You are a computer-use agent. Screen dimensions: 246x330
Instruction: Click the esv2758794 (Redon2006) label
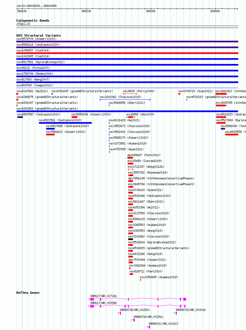click(x=35, y=74)
